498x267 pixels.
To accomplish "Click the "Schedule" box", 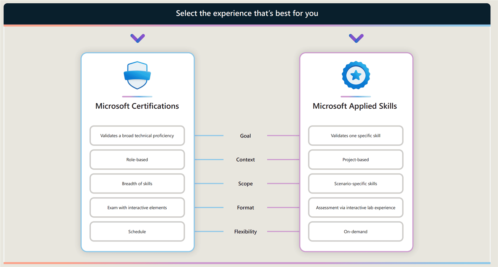I will [137, 232].
